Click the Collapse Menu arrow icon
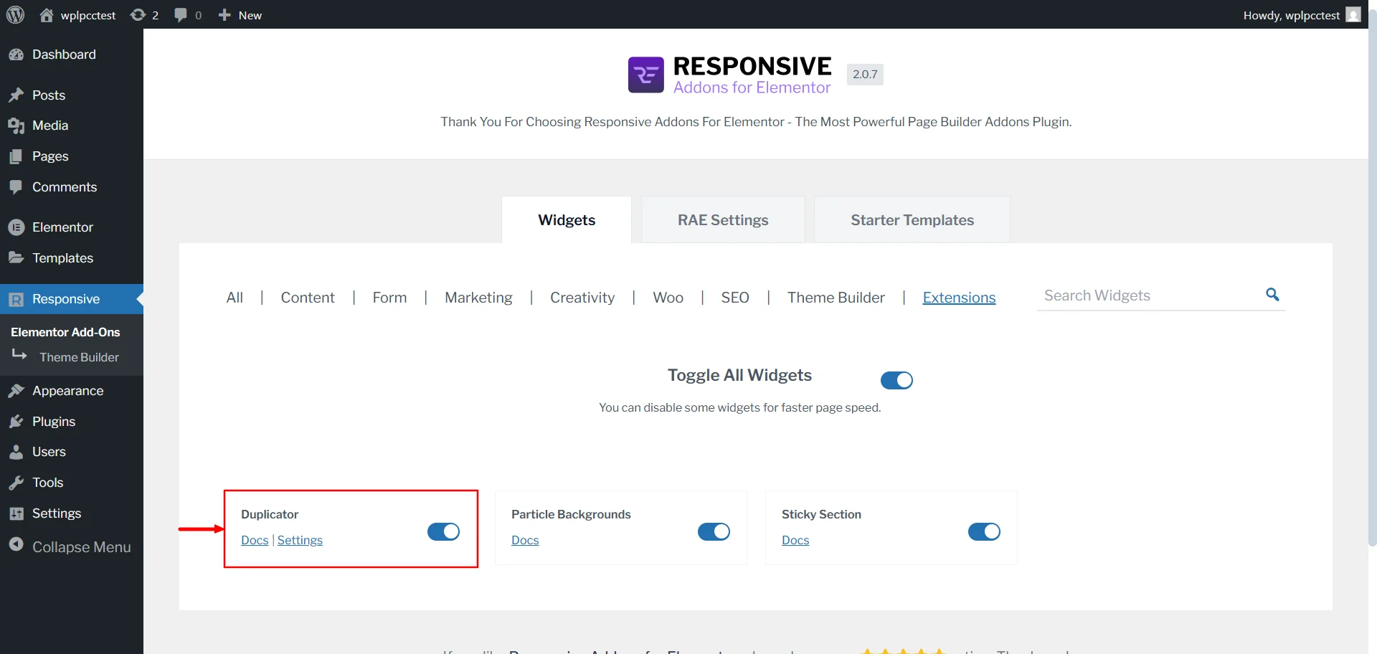1377x654 pixels. click(x=16, y=545)
